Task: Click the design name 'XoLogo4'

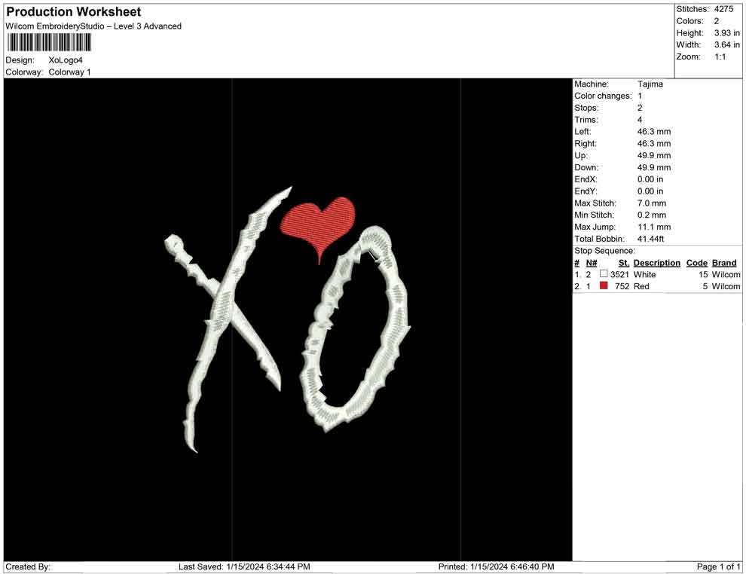Action: pos(66,60)
